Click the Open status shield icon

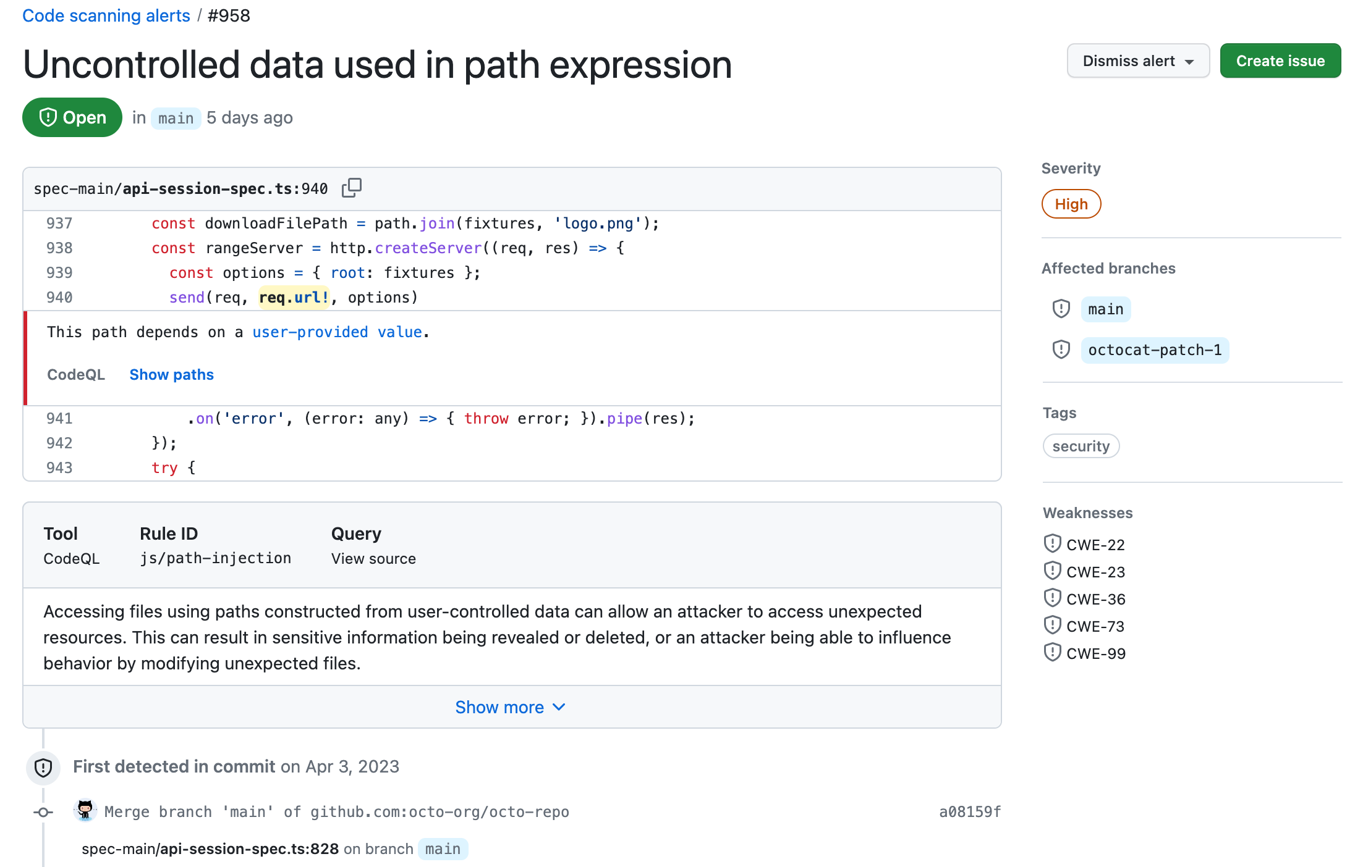pos(48,117)
